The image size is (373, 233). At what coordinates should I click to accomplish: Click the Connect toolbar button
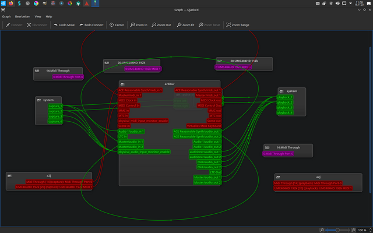point(14,25)
